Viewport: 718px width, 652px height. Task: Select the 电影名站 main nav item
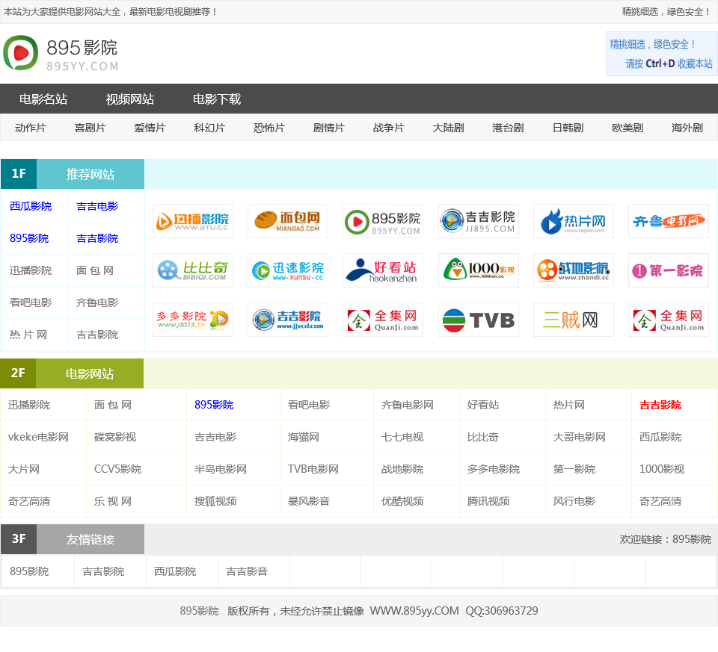(43, 99)
